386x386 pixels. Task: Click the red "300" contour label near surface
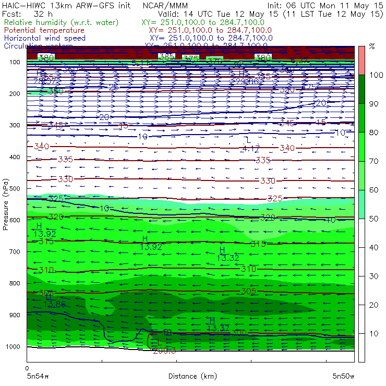239,333
